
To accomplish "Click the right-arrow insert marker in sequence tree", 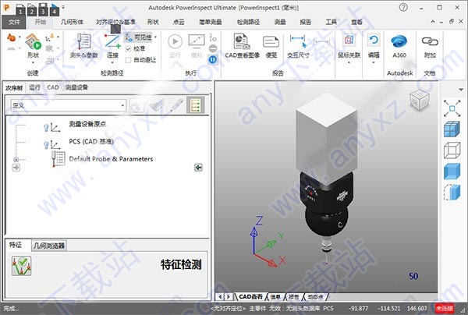I will pos(16,168).
